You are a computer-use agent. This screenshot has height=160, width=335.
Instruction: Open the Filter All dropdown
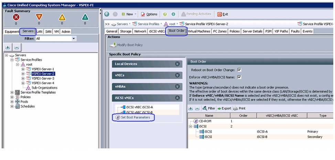tap(74, 39)
